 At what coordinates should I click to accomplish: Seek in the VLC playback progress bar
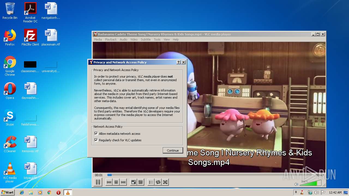point(210,175)
